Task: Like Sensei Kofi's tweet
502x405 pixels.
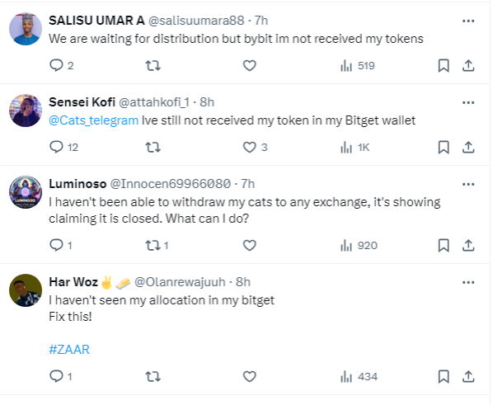Action: coord(250,147)
